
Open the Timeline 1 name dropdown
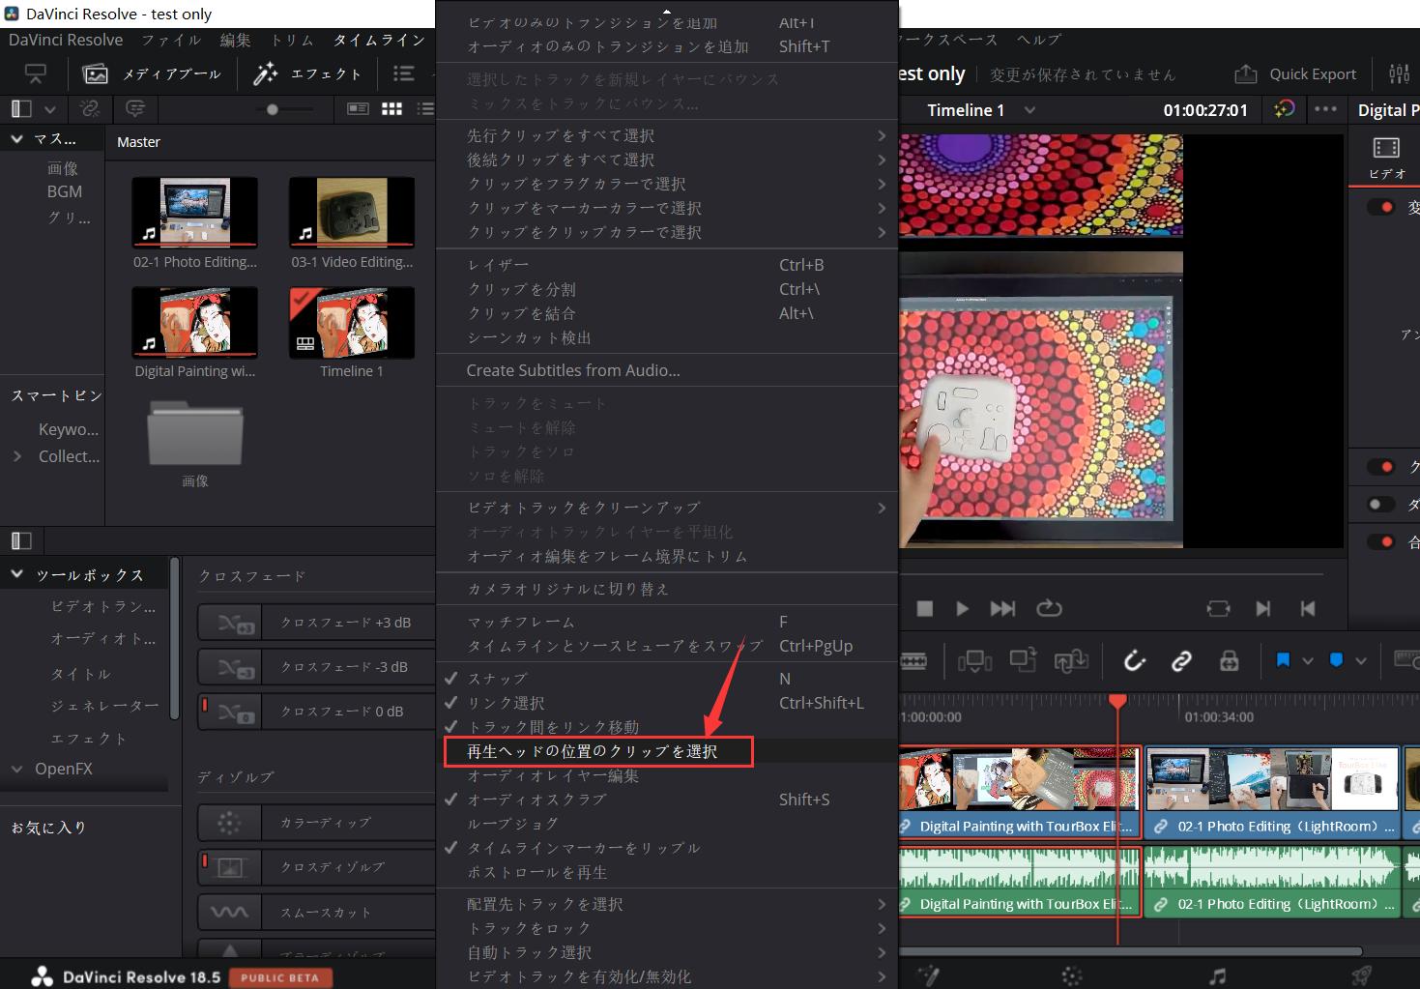1029,110
